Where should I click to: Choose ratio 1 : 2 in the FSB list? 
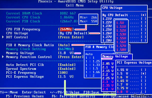[90, 76]
